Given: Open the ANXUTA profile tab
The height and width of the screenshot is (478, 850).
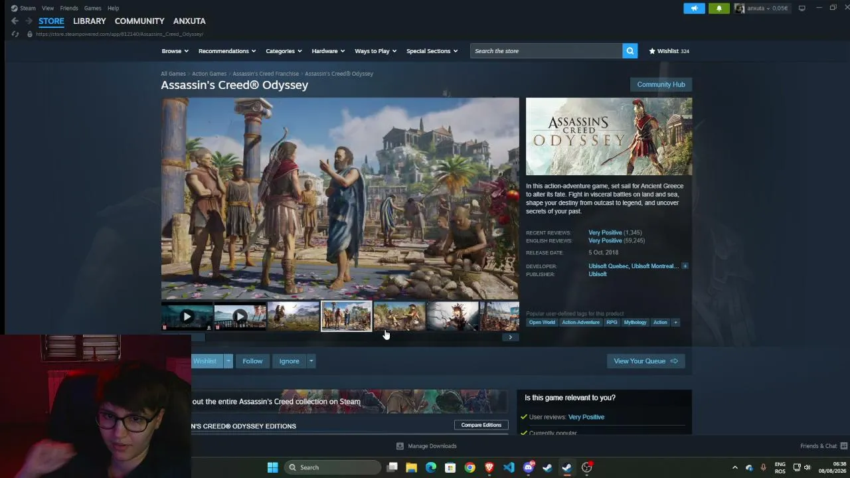Looking at the screenshot, I should point(189,21).
